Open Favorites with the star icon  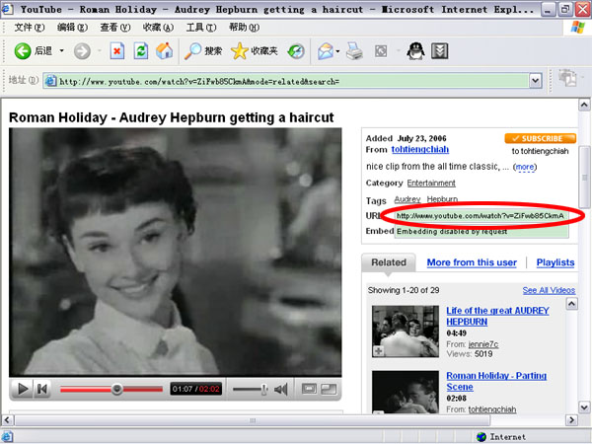(x=255, y=51)
